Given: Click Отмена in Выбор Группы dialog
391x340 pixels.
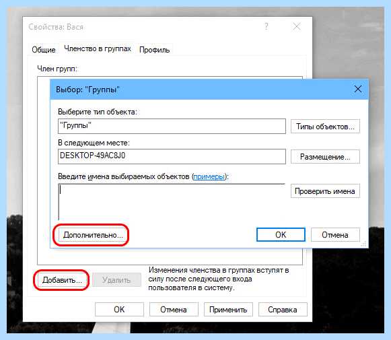Looking at the screenshot, I should (335, 235).
